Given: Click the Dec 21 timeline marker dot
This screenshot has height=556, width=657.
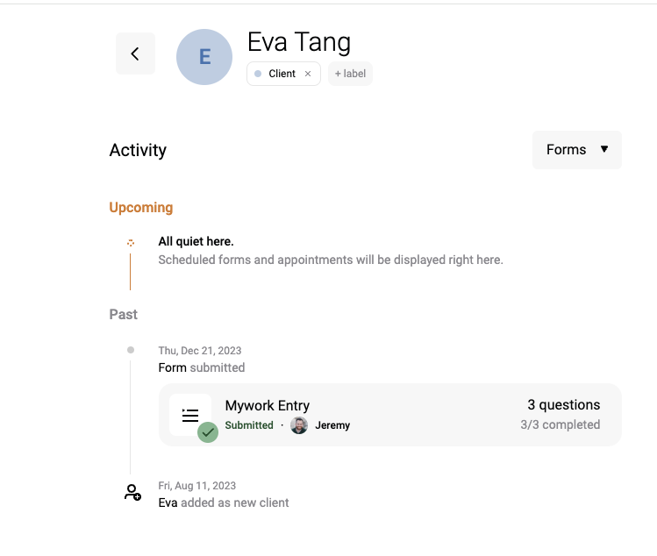Looking at the screenshot, I should click(x=131, y=350).
